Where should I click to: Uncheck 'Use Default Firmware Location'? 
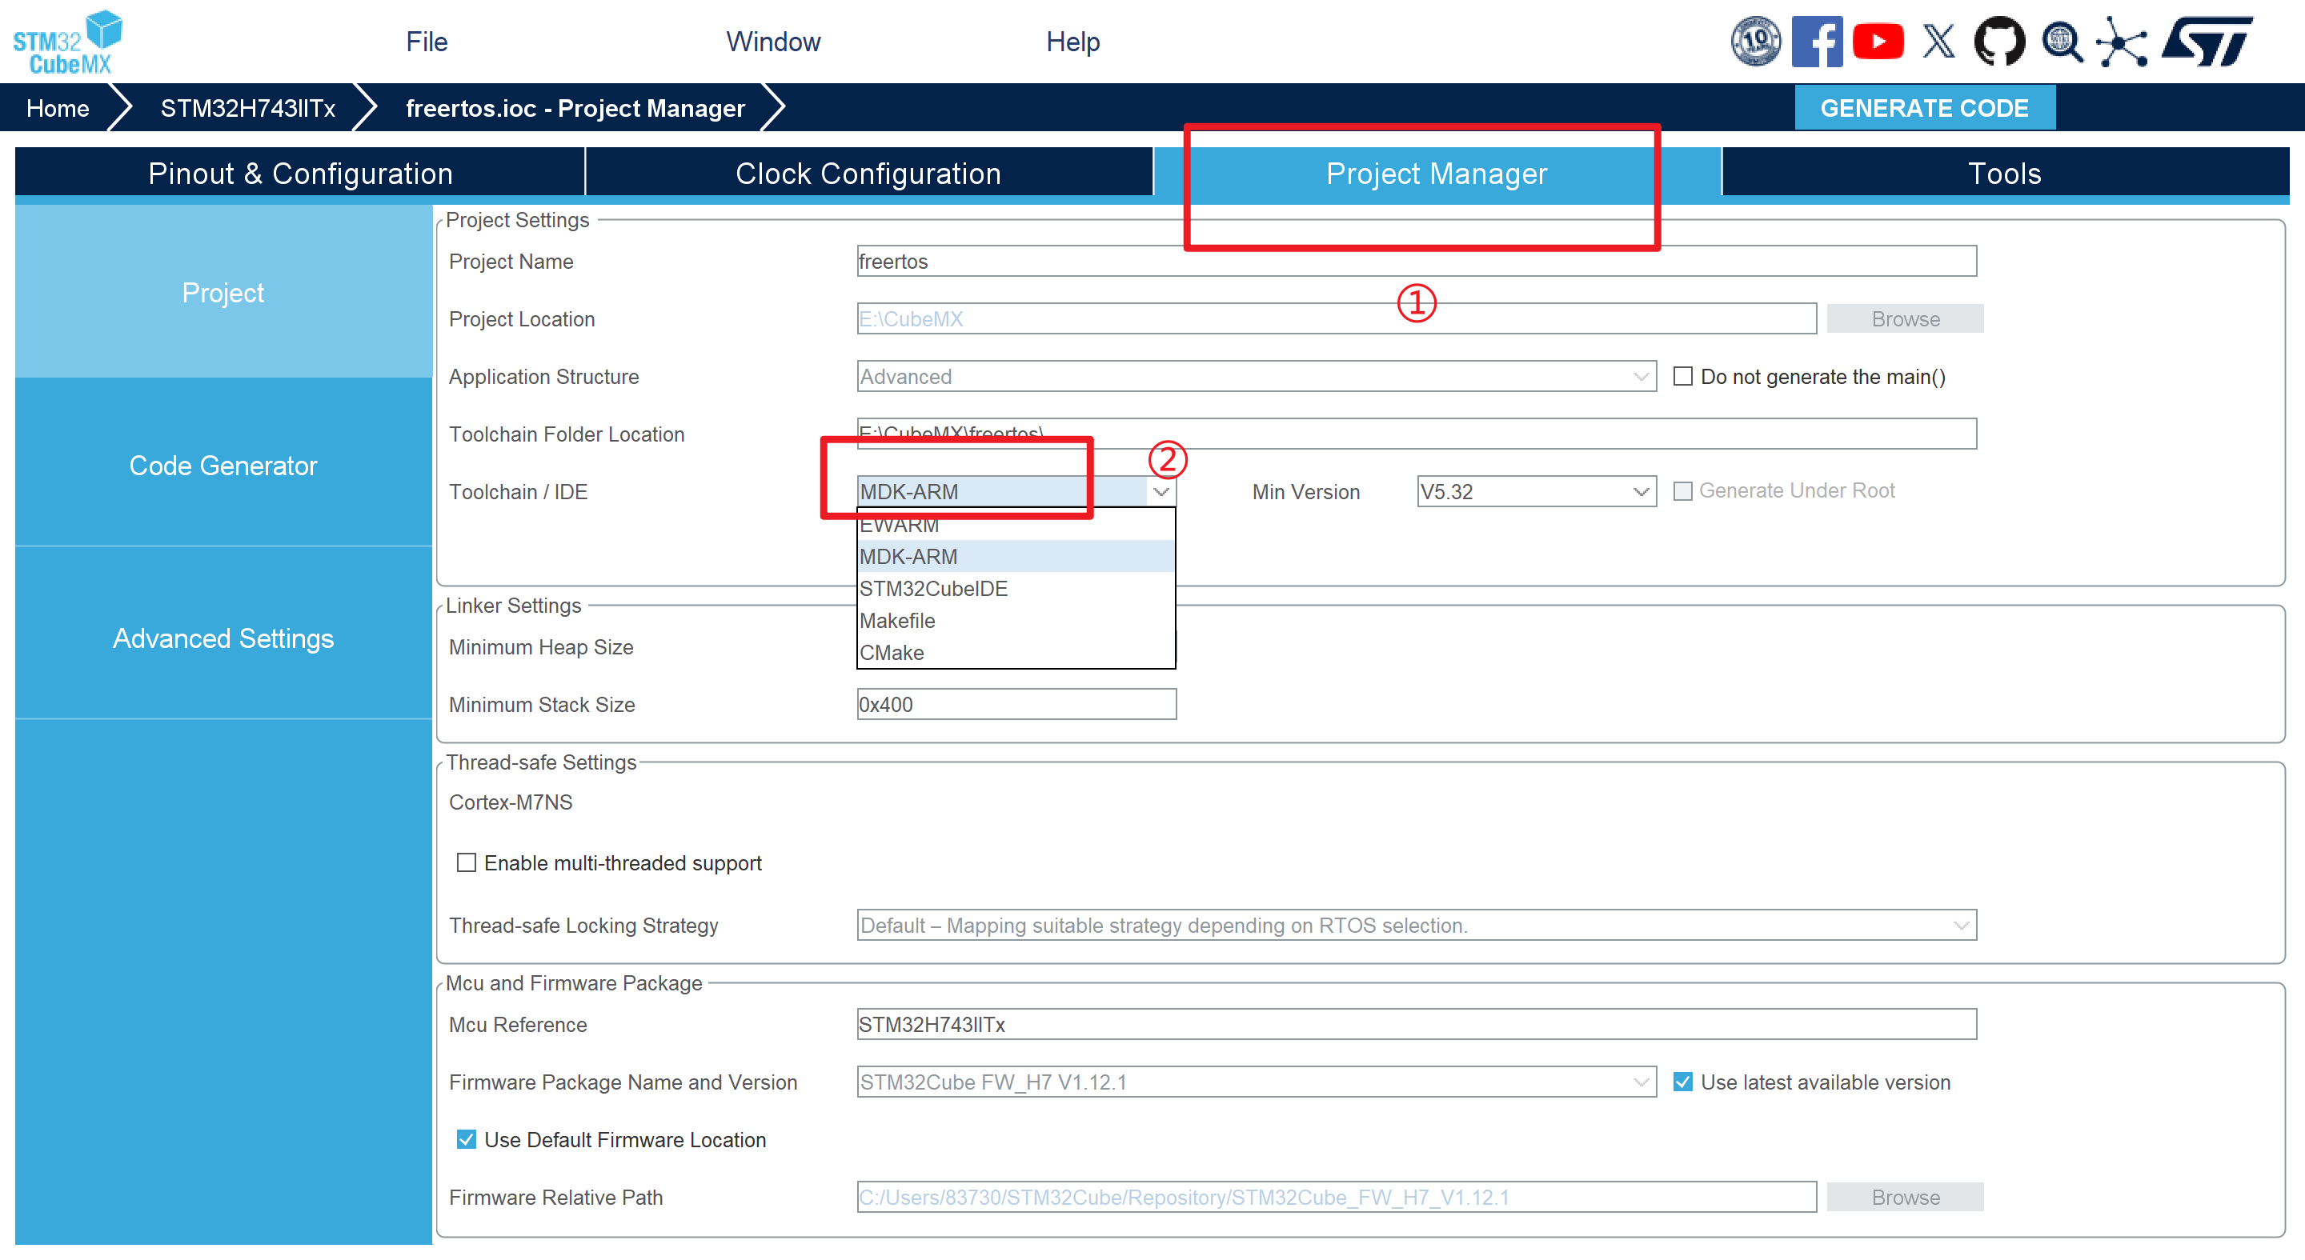tap(466, 1139)
